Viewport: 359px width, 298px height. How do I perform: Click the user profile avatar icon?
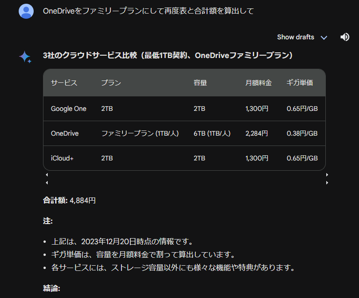(26, 11)
